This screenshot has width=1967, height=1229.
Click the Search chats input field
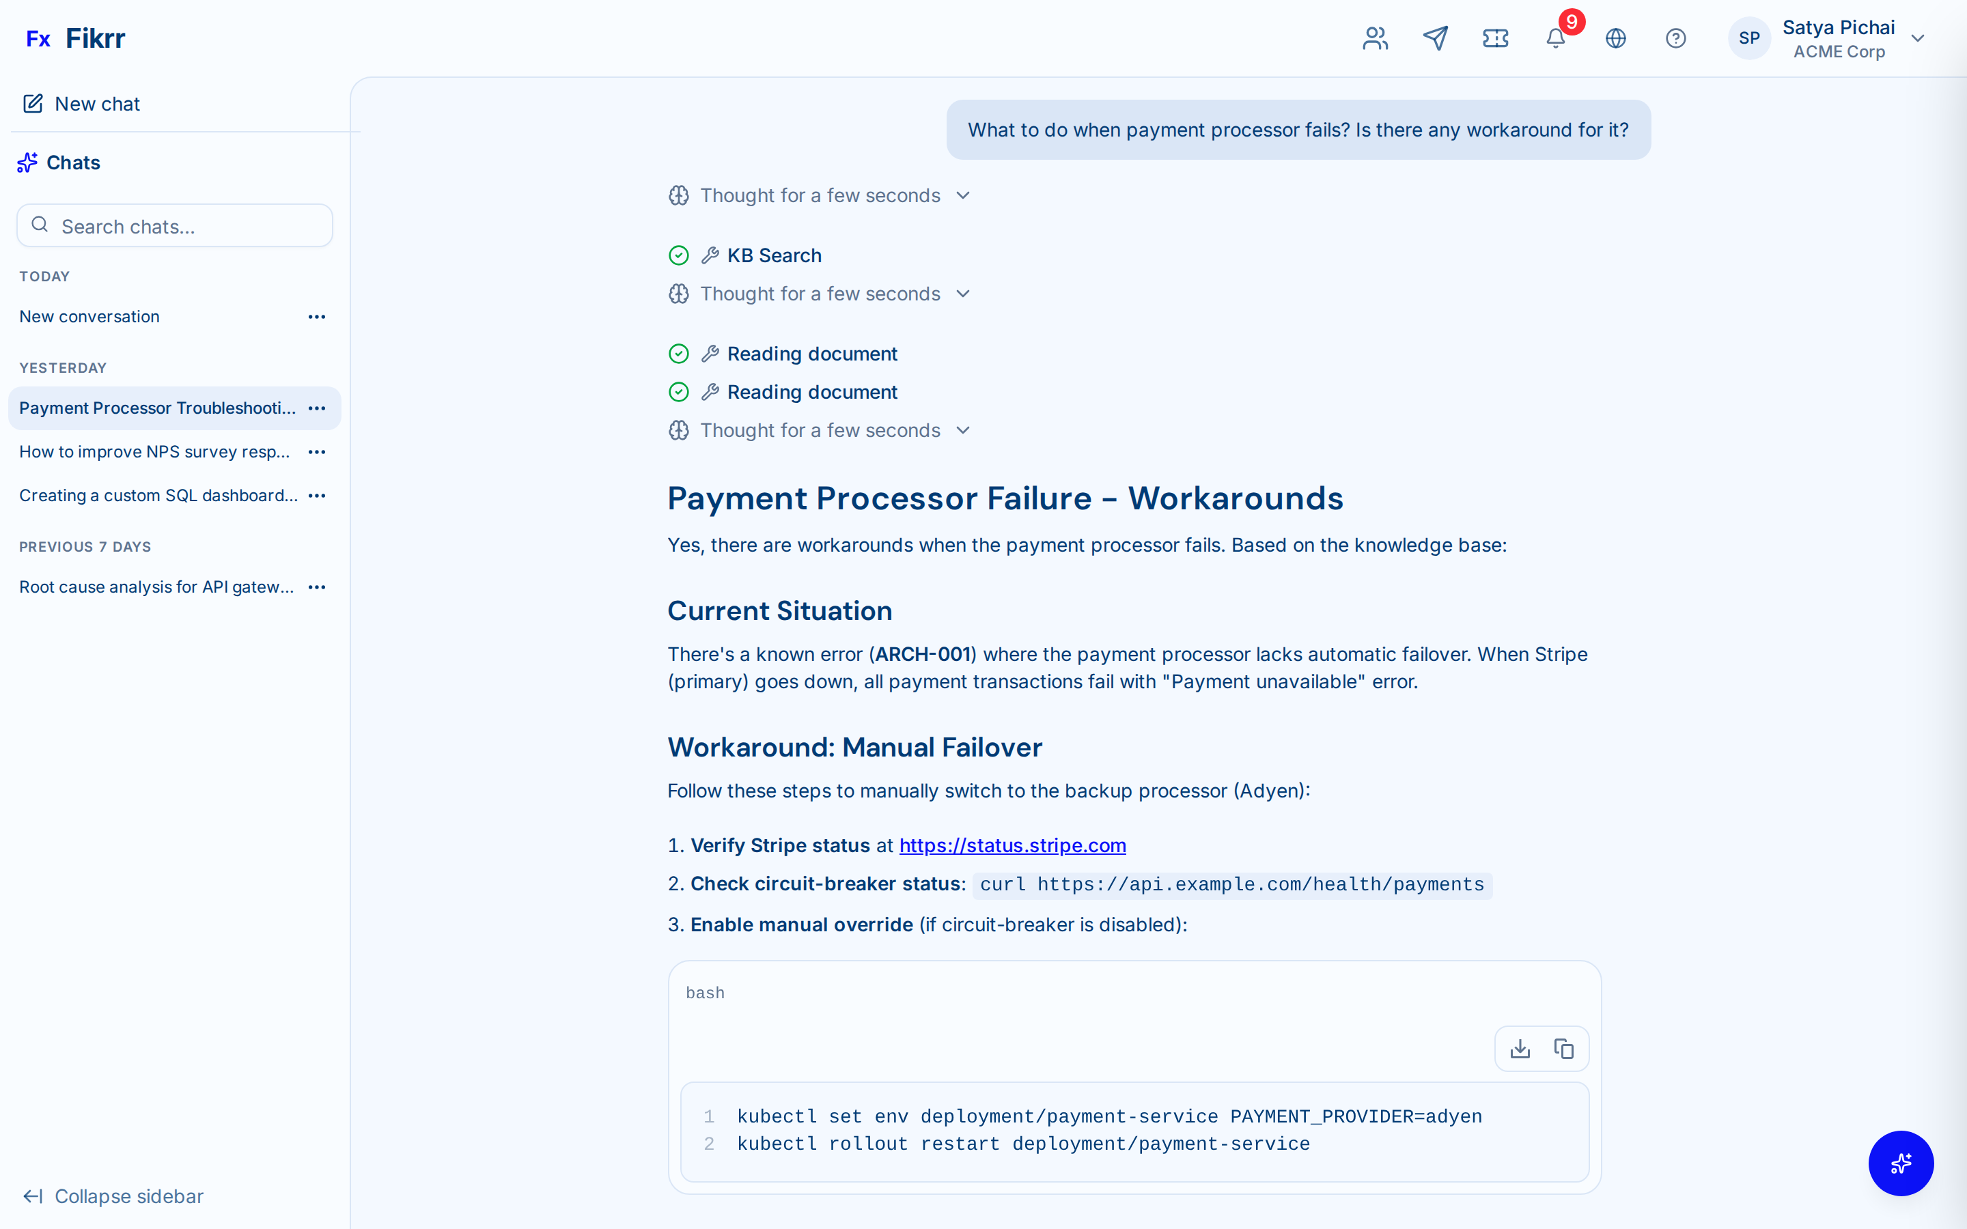click(175, 226)
